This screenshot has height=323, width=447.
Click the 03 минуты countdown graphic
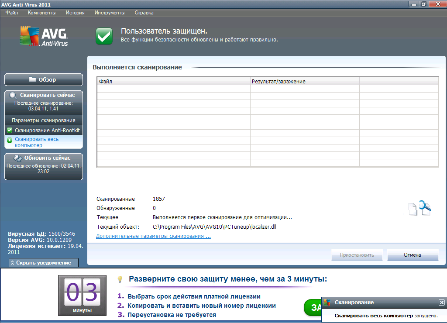pyautogui.click(x=83, y=296)
